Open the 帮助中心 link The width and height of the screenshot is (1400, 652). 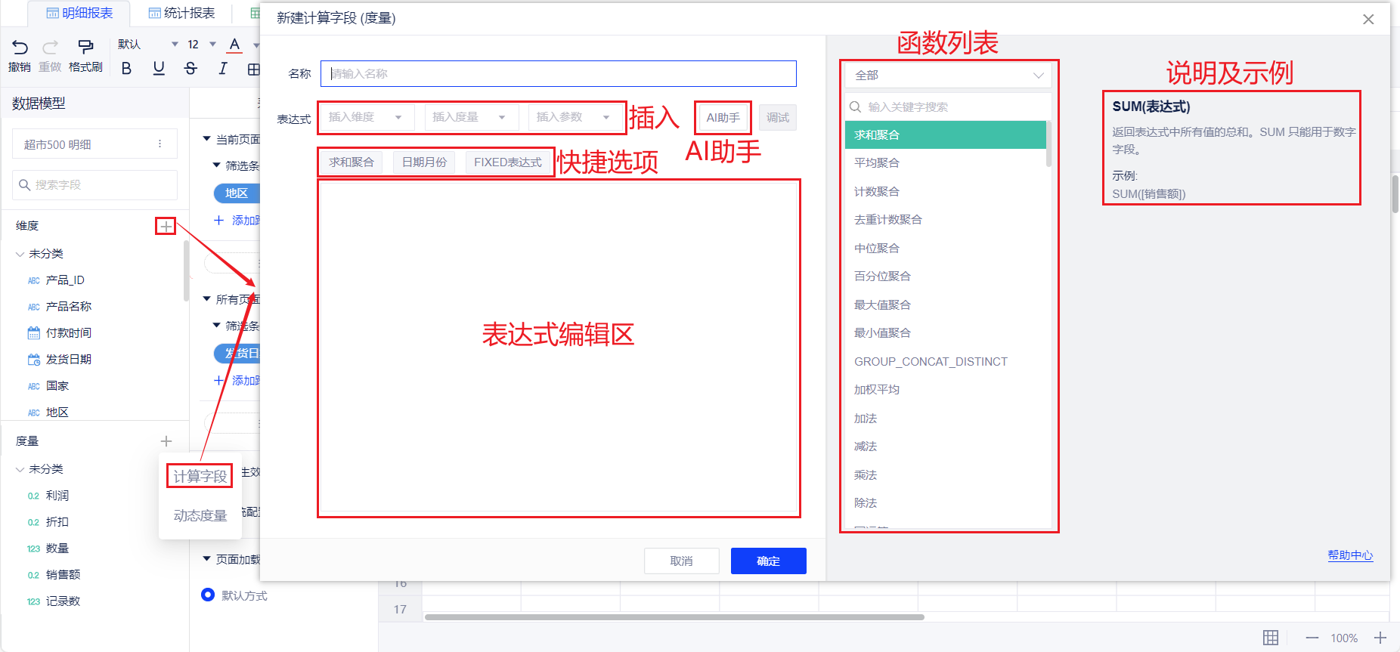pyautogui.click(x=1350, y=555)
